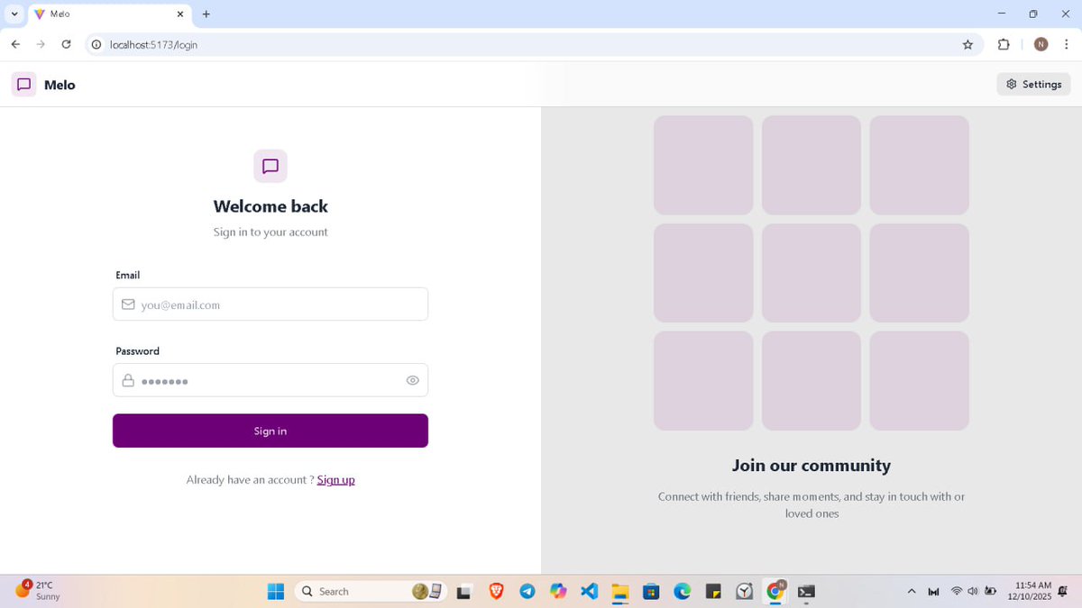Open the volume speaker icon in tray
This screenshot has width=1082, height=608.
coord(973,591)
